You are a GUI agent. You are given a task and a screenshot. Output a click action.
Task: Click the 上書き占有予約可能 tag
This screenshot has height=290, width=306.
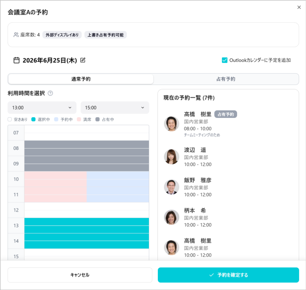click(x=106, y=35)
